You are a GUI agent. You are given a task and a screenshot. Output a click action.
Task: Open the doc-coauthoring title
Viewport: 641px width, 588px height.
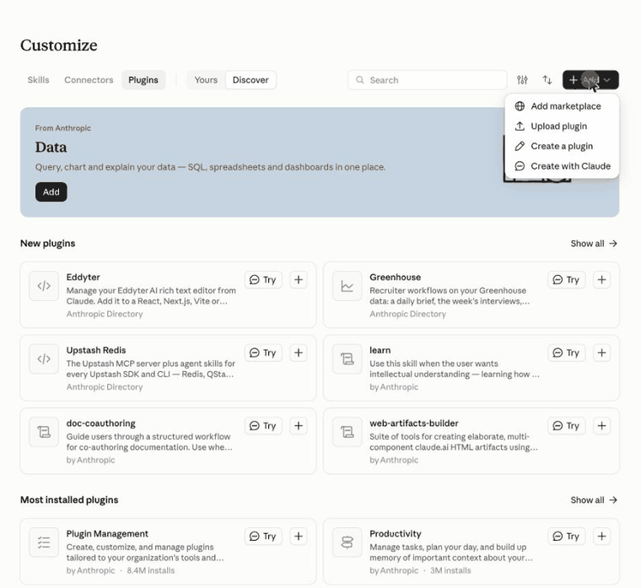coord(101,423)
